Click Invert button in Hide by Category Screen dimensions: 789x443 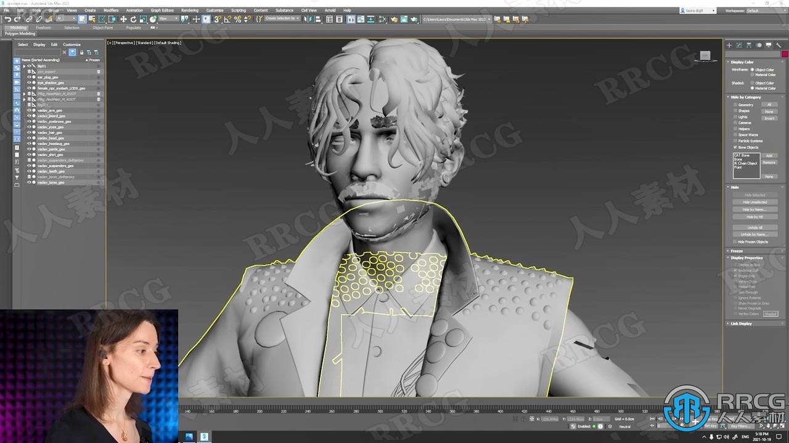(x=769, y=118)
